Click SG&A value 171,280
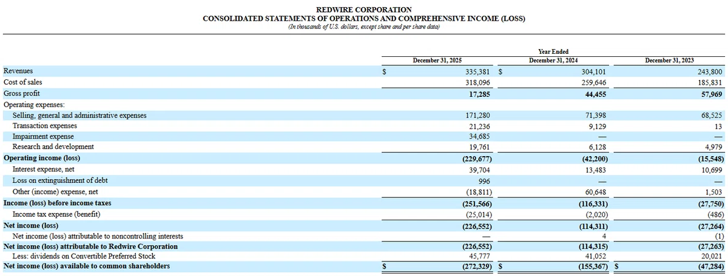 477,115
